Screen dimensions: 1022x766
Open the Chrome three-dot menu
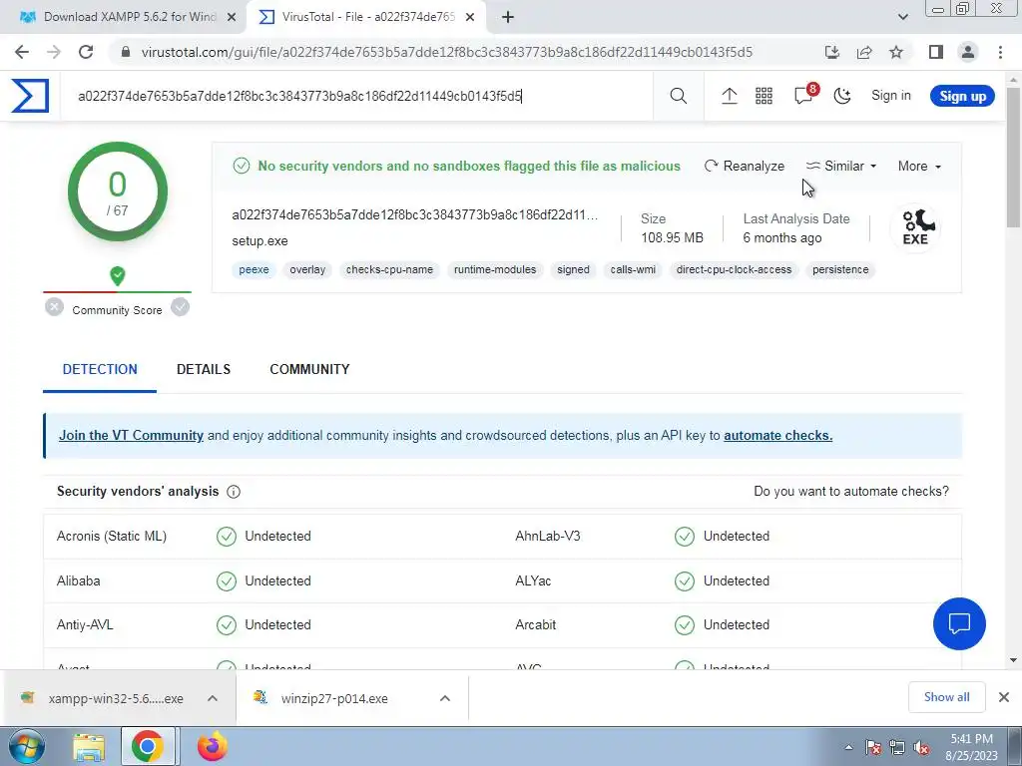tap(1000, 52)
